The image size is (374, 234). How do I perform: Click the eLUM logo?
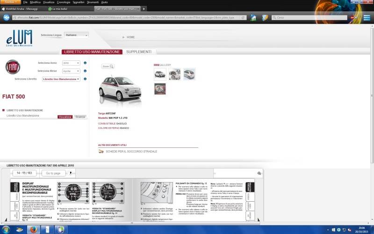click(19, 38)
